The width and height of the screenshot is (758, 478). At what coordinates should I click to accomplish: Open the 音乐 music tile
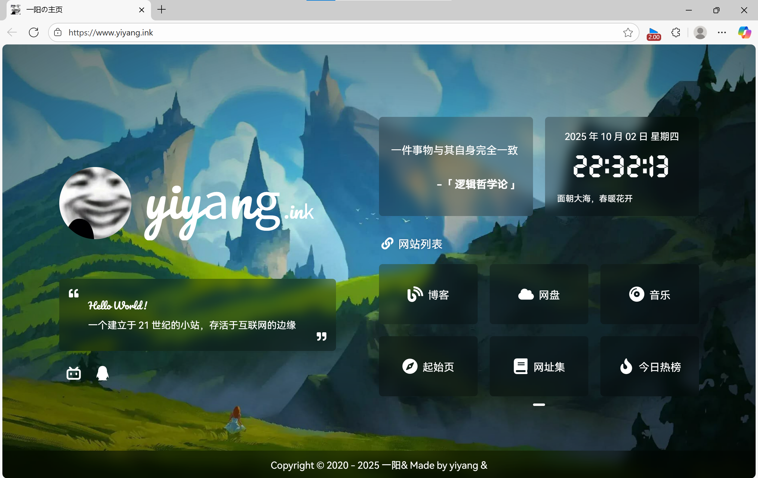(x=649, y=294)
